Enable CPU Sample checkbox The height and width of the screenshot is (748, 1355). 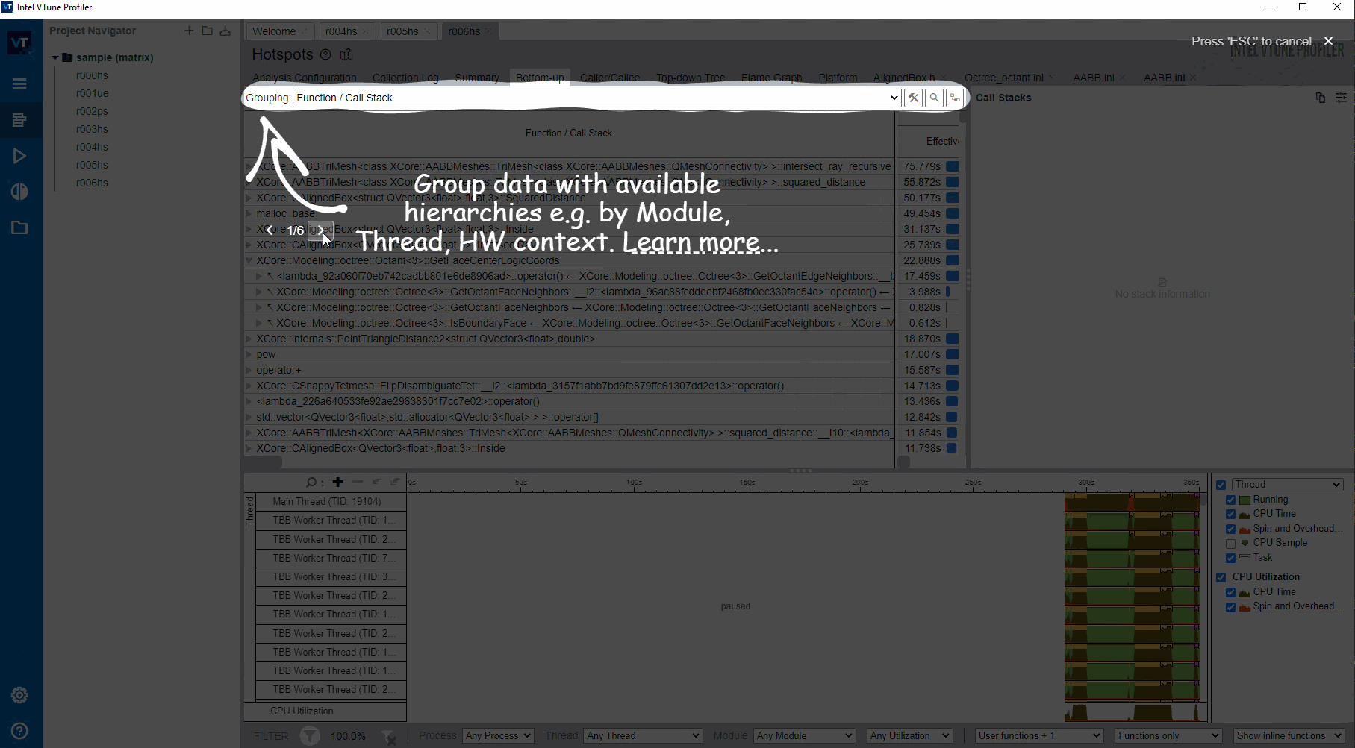(1230, 544)
